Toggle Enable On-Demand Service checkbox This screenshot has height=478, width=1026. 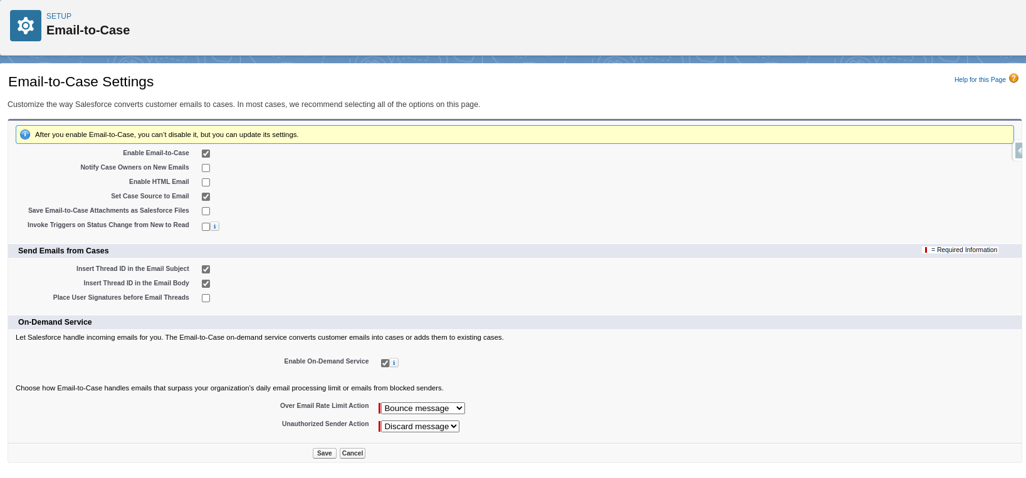(x=385, y=363)
